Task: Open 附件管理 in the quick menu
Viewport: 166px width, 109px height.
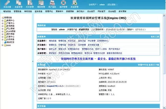Action: [82, 45]
